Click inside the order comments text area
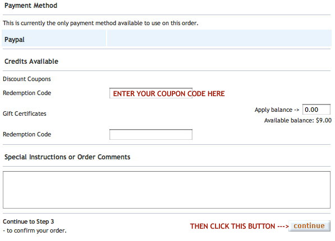 coord(167,190)
